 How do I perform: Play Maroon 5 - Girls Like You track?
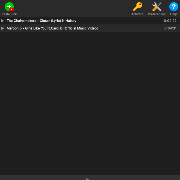(3, 28)
